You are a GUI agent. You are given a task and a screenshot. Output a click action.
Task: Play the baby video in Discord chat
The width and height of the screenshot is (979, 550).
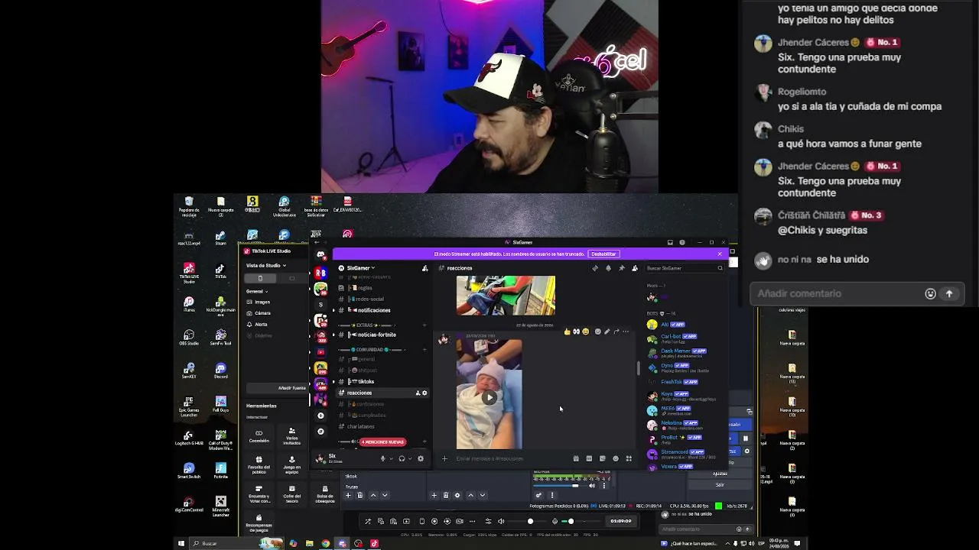489,397
